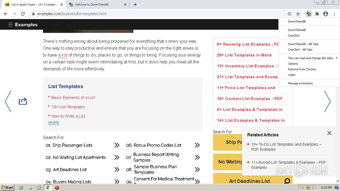
Task: Go to next article with right chevron
Action: point(327,101)
